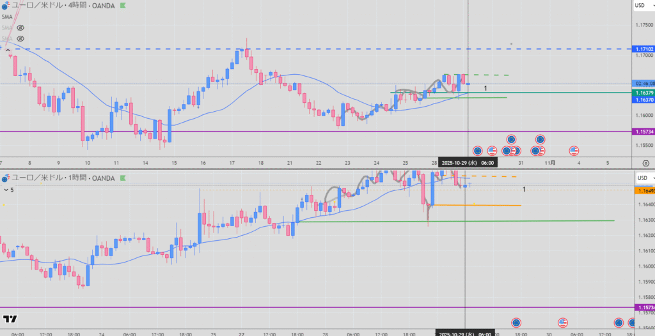This screenshot has width=655, height=336.
Task: Click green market status flag beside OANDA
Action: tap(123, 5)
